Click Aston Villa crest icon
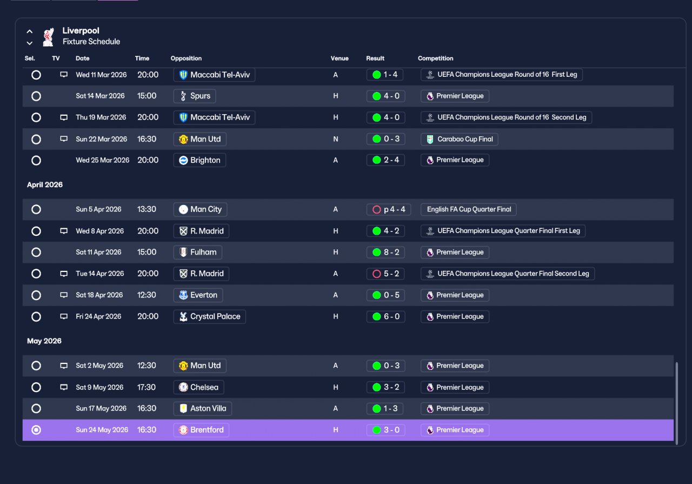692x484 pixels. coord(183,408)
